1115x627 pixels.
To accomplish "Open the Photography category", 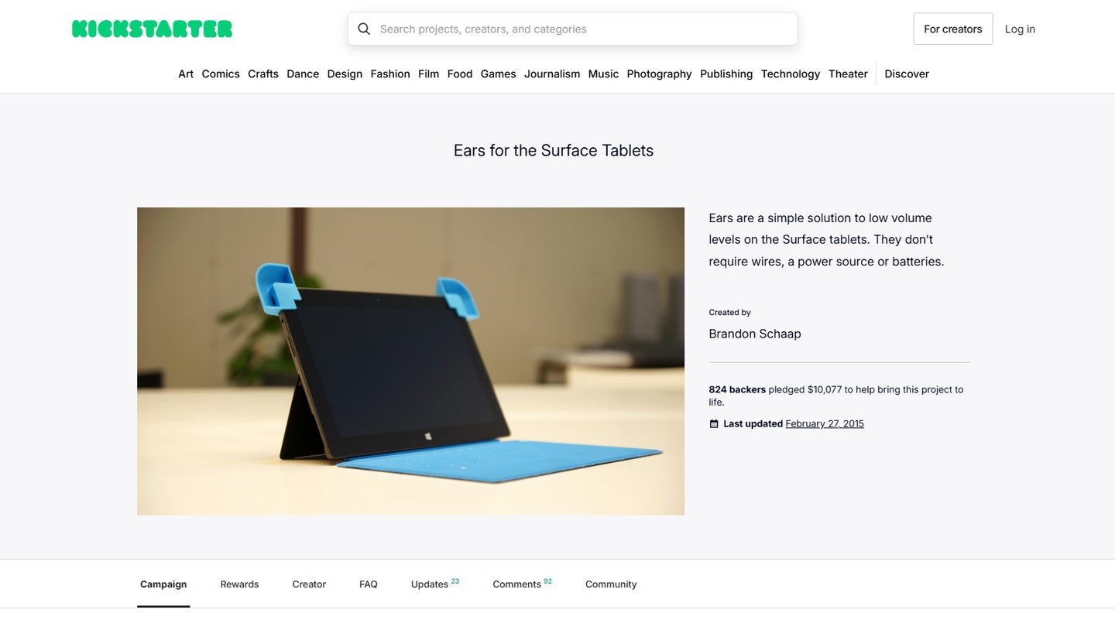I will point(659,74).
